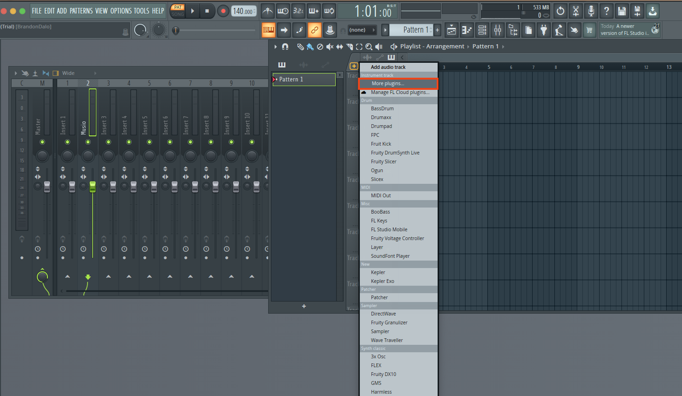The height and width of the screenshot is (396, 682).
Task: Open the PATTERNS menu
Action: 81,11
